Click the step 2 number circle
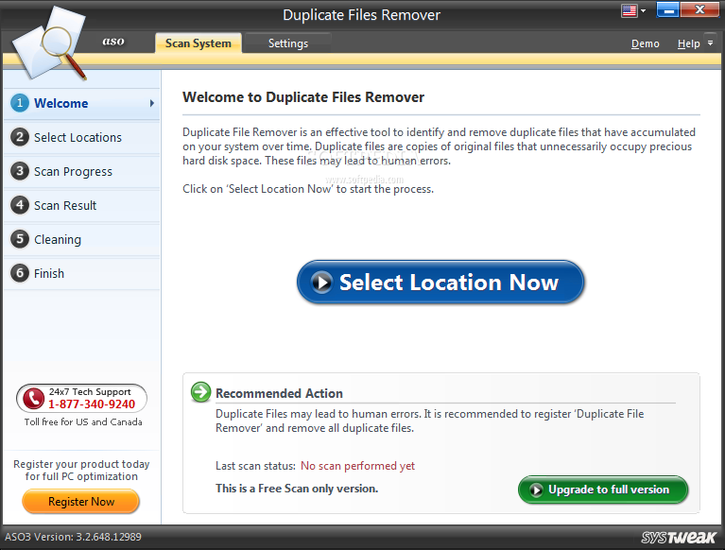The width and height of the screenshot is (725, 550). click(20, 137)
